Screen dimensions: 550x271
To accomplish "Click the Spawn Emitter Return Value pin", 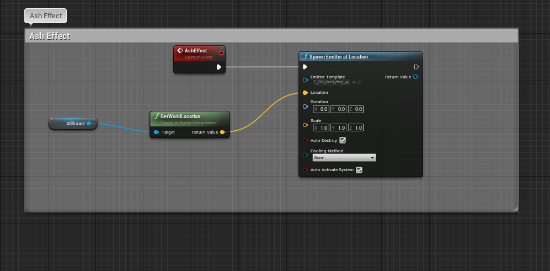I will 415,77.
